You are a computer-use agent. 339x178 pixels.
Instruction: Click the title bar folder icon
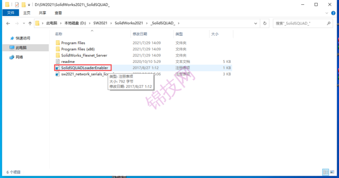point(7,5)
